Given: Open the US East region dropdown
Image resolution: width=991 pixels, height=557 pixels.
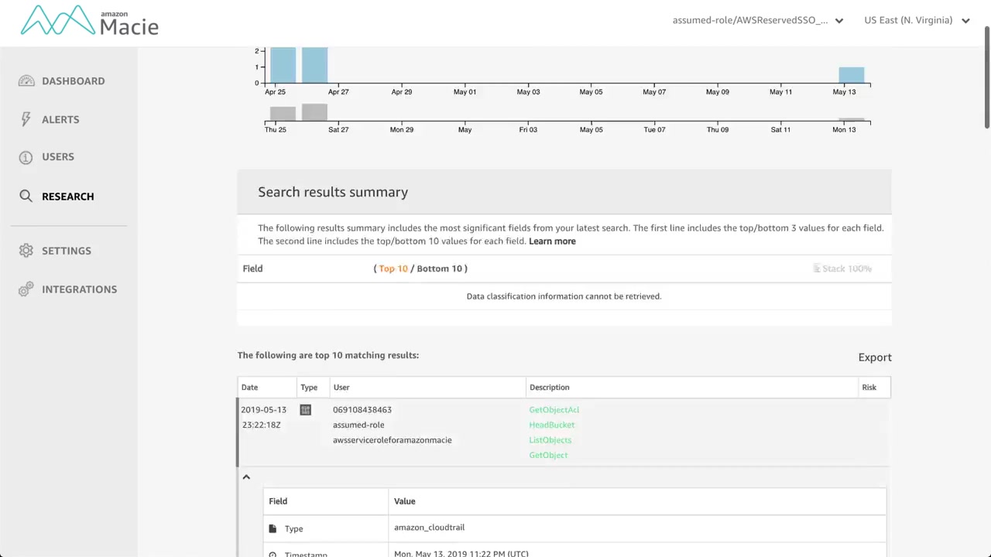Looking at the screenshot, I should pyautogui.click(x=917, y=21).
